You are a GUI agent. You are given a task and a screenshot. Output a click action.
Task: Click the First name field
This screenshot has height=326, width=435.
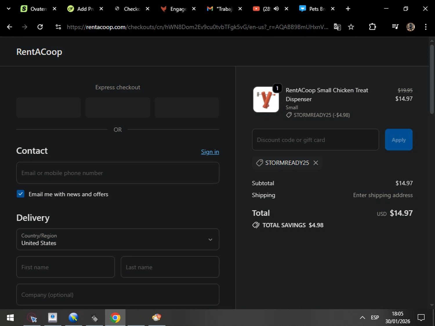pos(66,267)
